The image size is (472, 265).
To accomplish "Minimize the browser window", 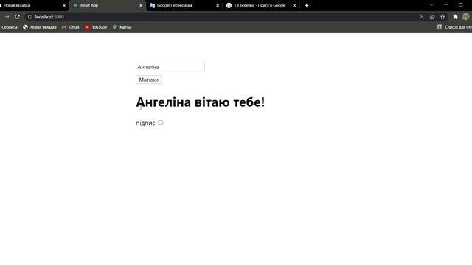I will click(x=446, y=5).
